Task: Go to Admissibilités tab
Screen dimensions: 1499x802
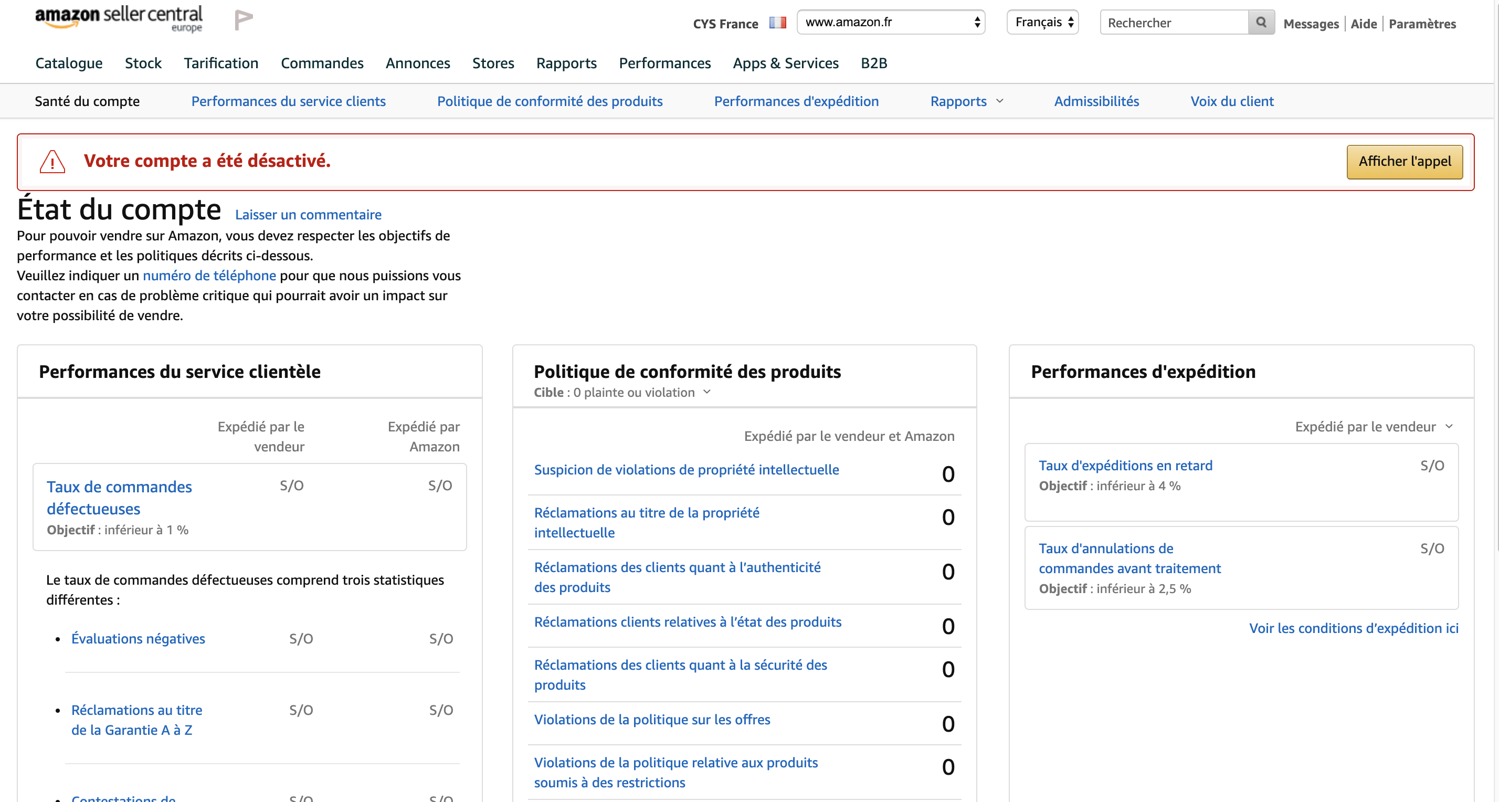Action: (1096, 101)
